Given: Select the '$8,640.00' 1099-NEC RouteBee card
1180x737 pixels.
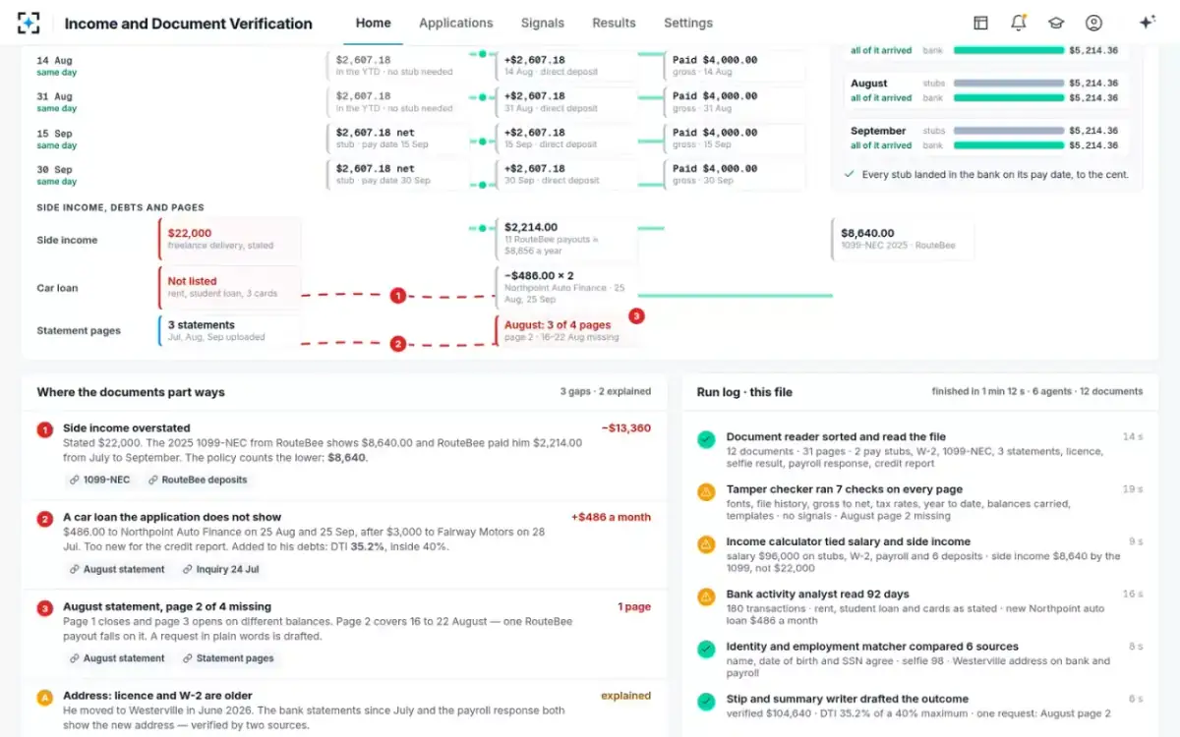Looking at the screenshot, I should 903,239.
